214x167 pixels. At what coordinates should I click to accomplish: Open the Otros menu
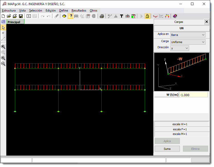pos(93,11)
